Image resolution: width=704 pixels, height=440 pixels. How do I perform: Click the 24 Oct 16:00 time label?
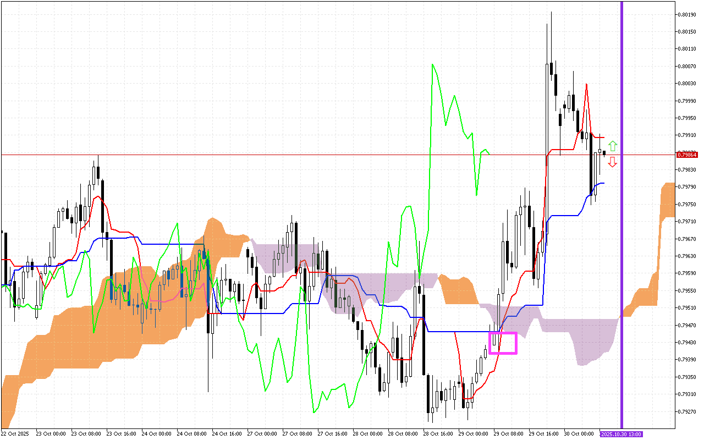226,434
